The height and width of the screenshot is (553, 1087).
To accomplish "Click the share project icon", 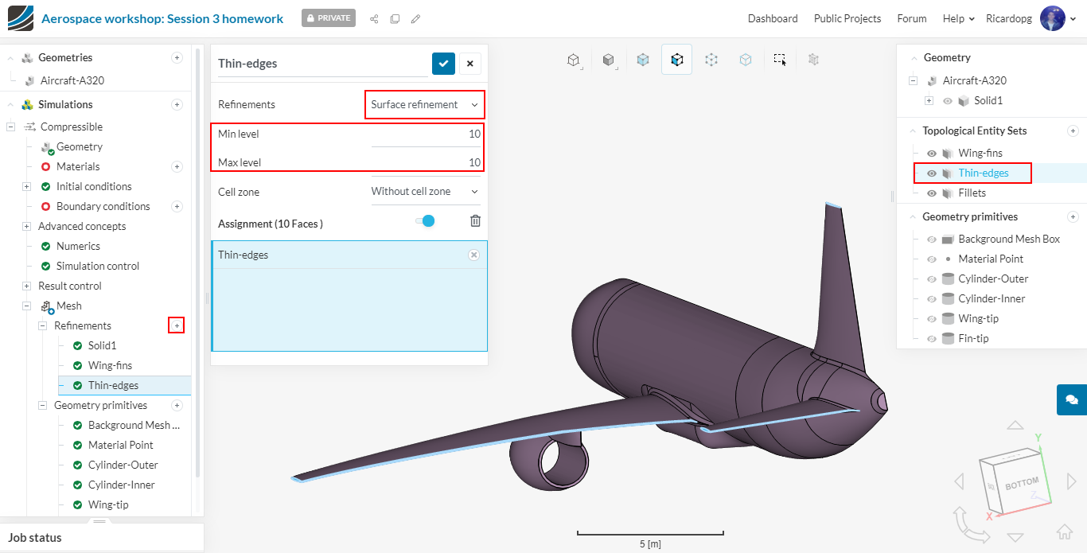I will 374,19.
